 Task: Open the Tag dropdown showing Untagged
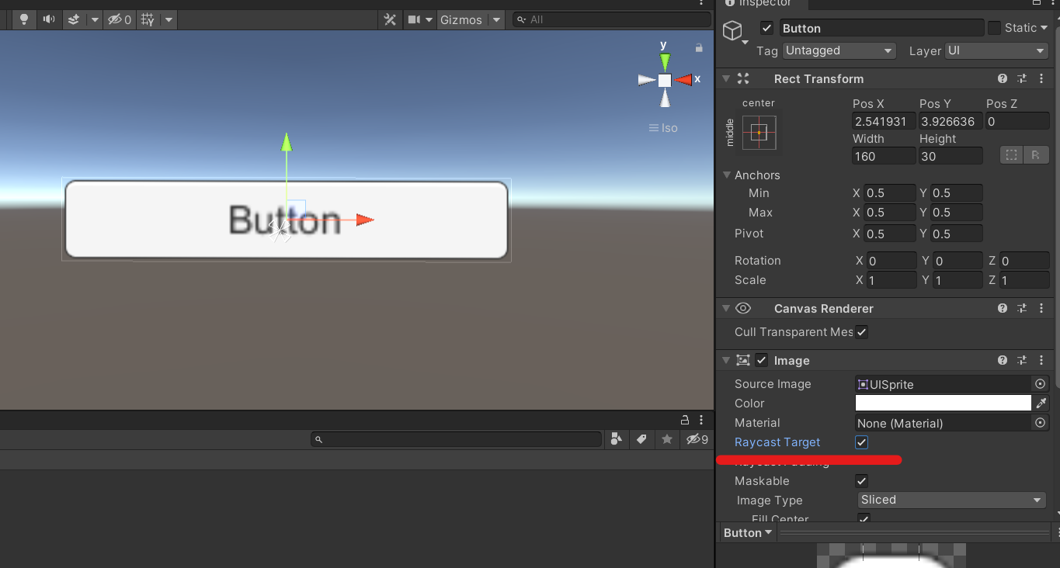coord(839,50)
